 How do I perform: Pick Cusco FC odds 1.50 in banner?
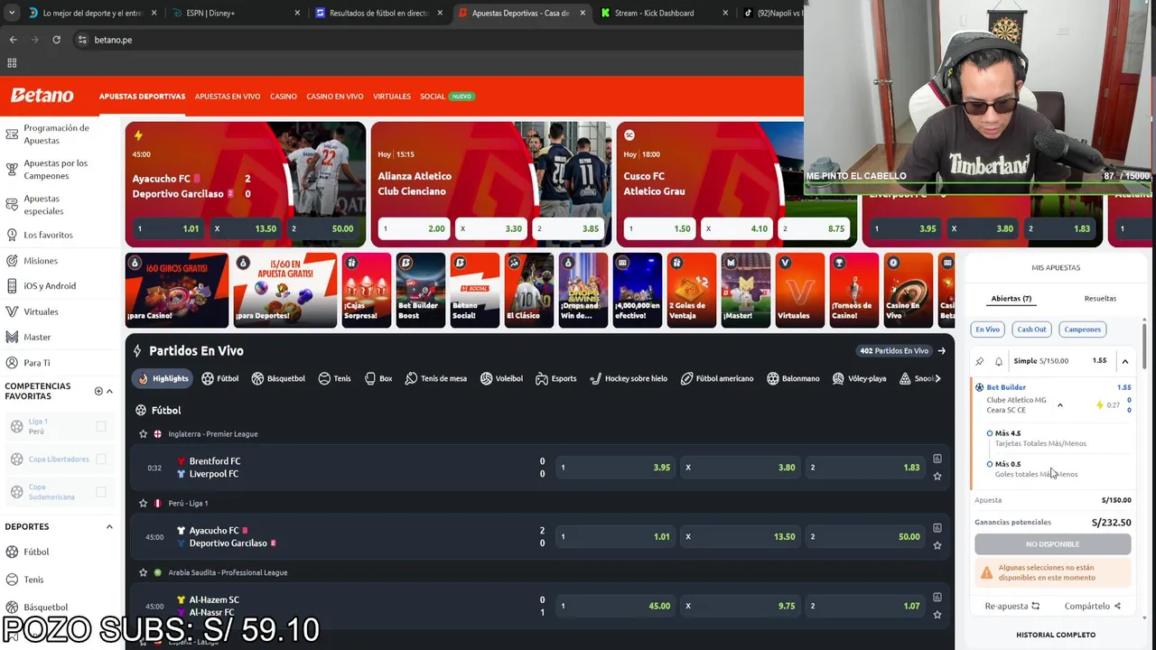click(x=659, y=228)
